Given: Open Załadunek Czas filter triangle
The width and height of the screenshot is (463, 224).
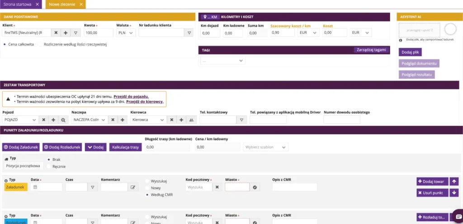Looking at the screenshot, I should click(92, 187).
